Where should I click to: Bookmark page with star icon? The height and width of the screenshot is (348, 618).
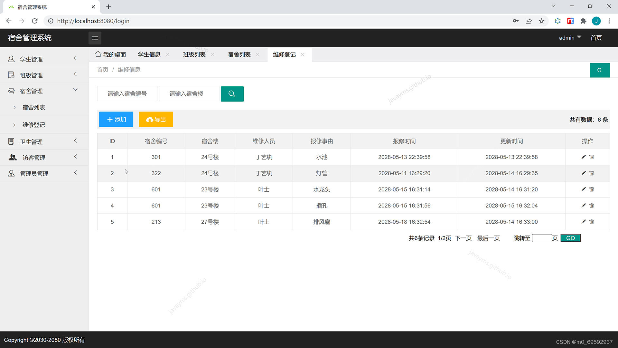coord(541,21)
